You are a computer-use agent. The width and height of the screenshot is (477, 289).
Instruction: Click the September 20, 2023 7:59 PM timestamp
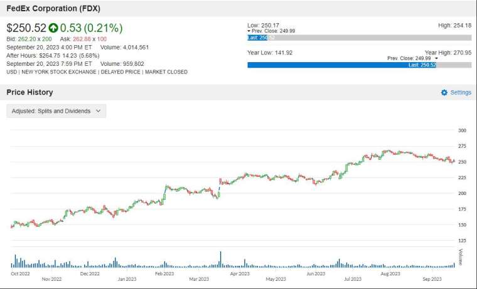coord(49,64)
